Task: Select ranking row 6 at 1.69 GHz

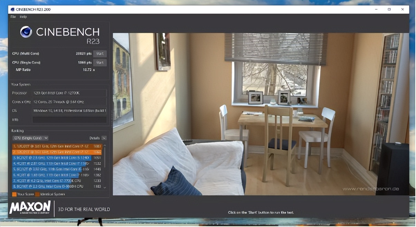Action: pos(57,175)
